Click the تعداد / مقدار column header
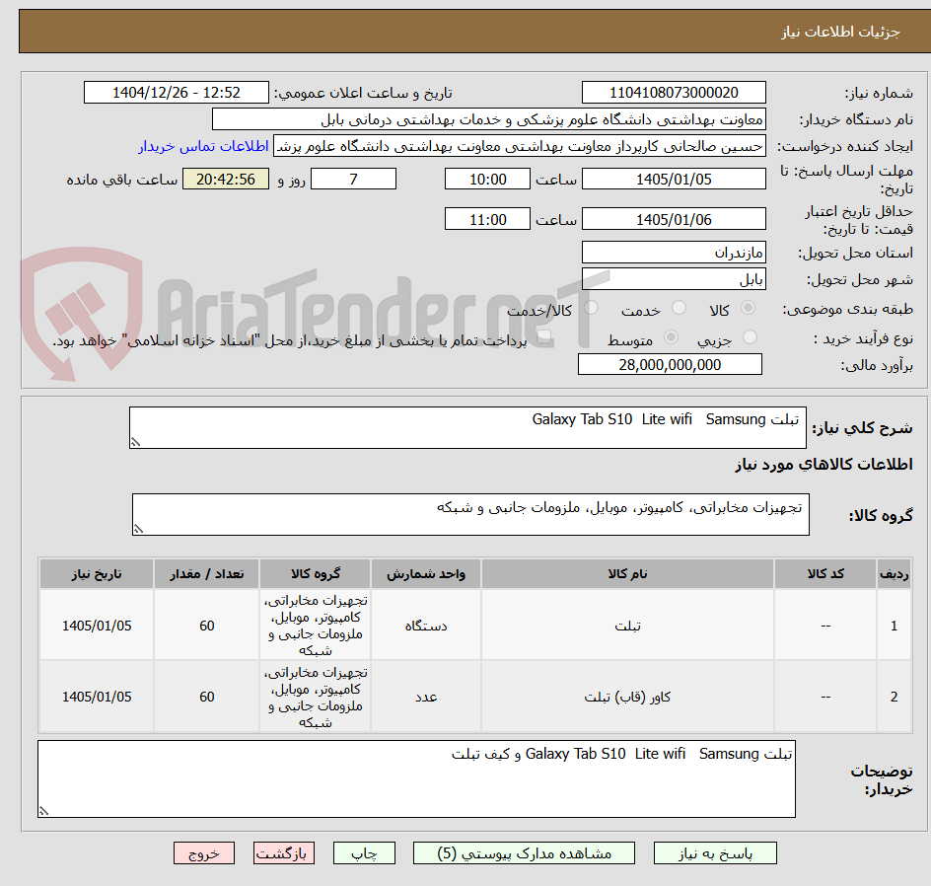 207,573
